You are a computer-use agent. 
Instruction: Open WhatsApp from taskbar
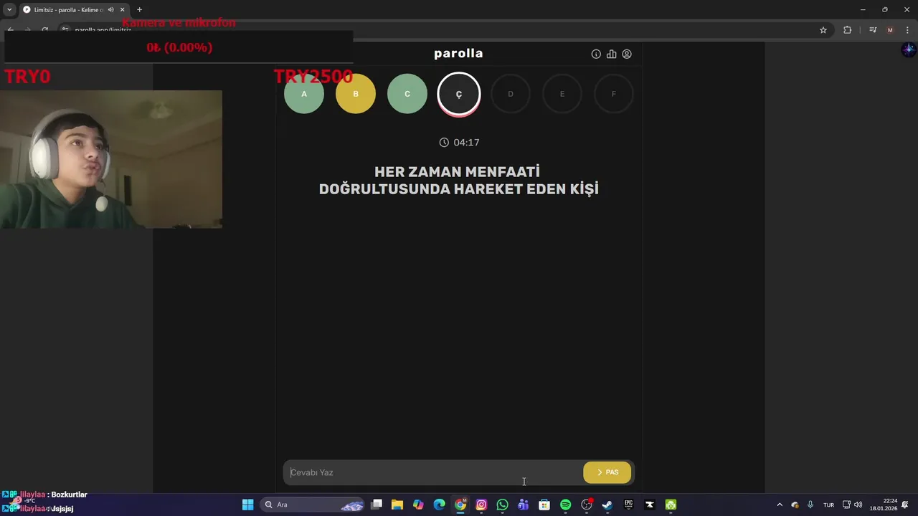pyautogui.click(x=502, y=505)
